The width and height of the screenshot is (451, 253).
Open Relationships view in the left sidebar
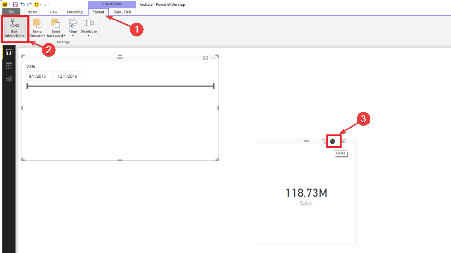9,79
